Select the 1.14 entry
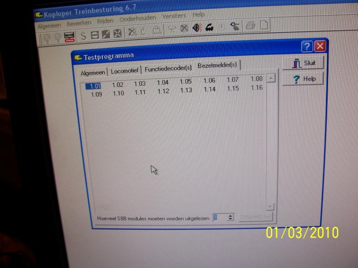Viewport: 358px width, 268px height. 209,89
